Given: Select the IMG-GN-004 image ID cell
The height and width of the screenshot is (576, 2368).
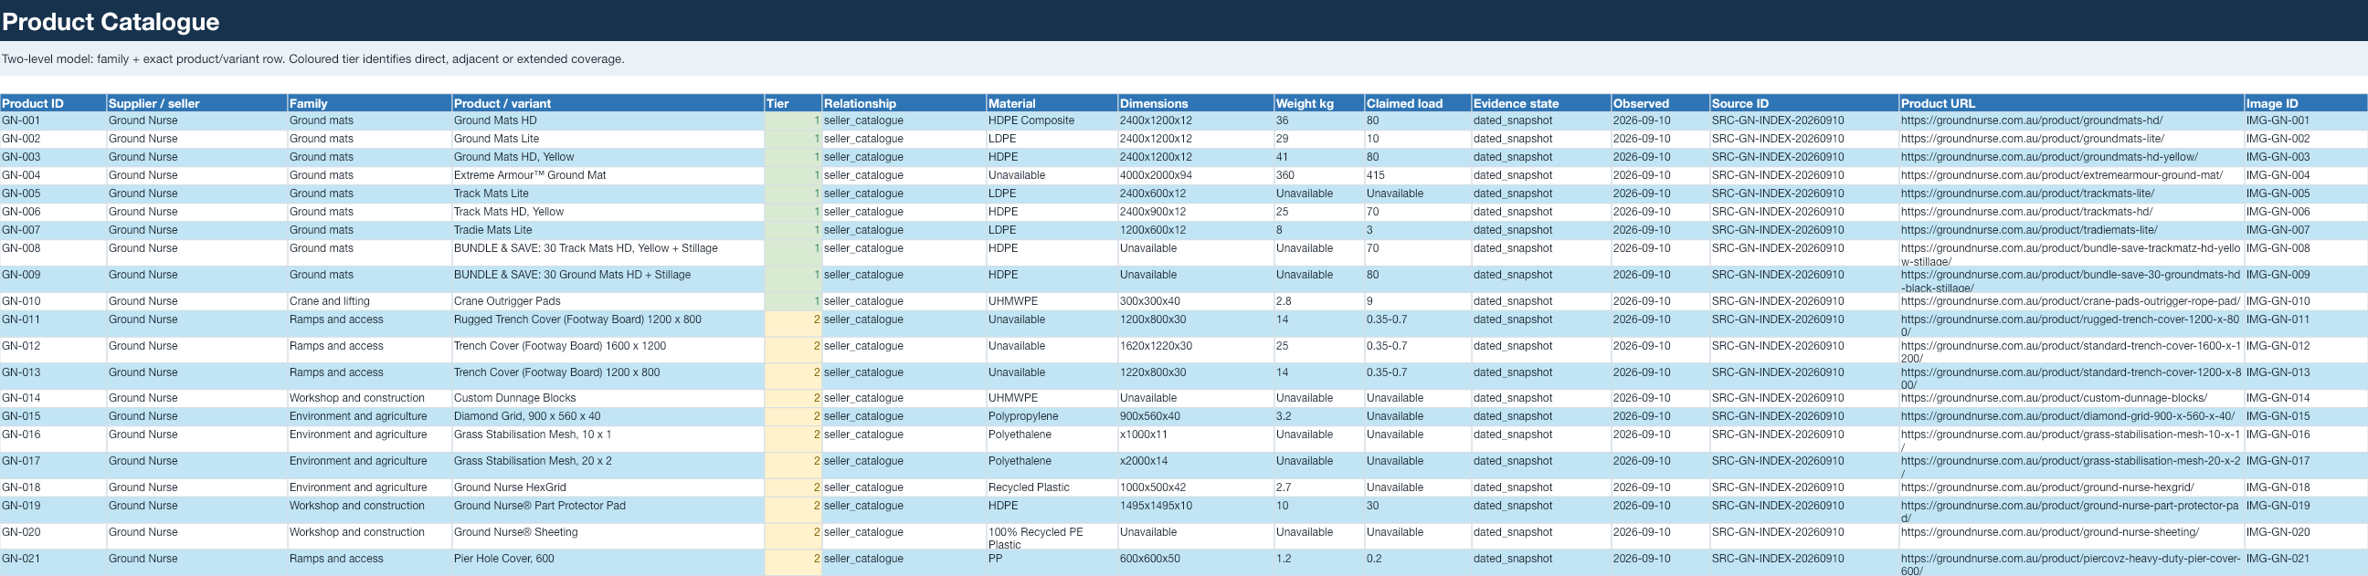Looking at the screenshot, I should pyautogui.click(x=2306, y=175).
